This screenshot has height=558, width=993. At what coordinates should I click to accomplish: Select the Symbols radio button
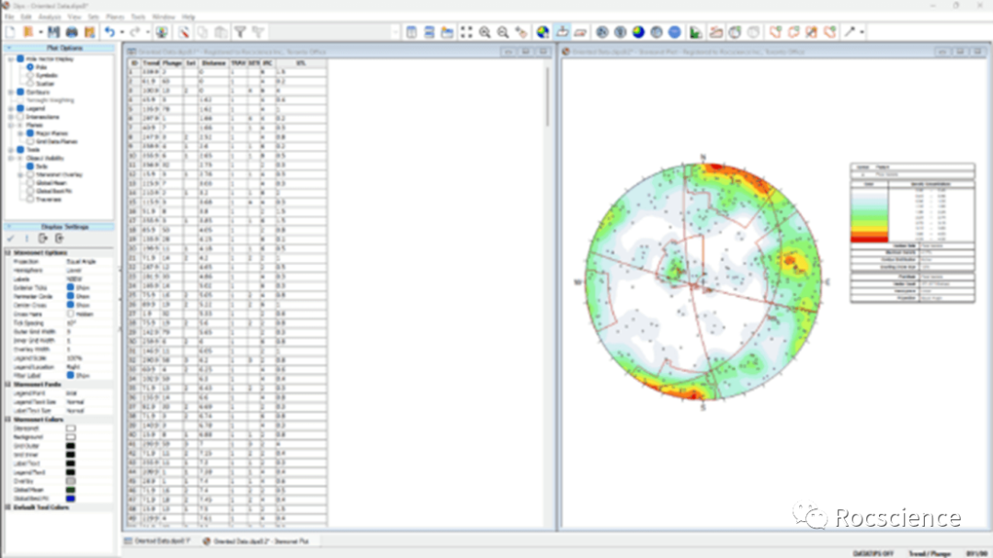[29, 74]
